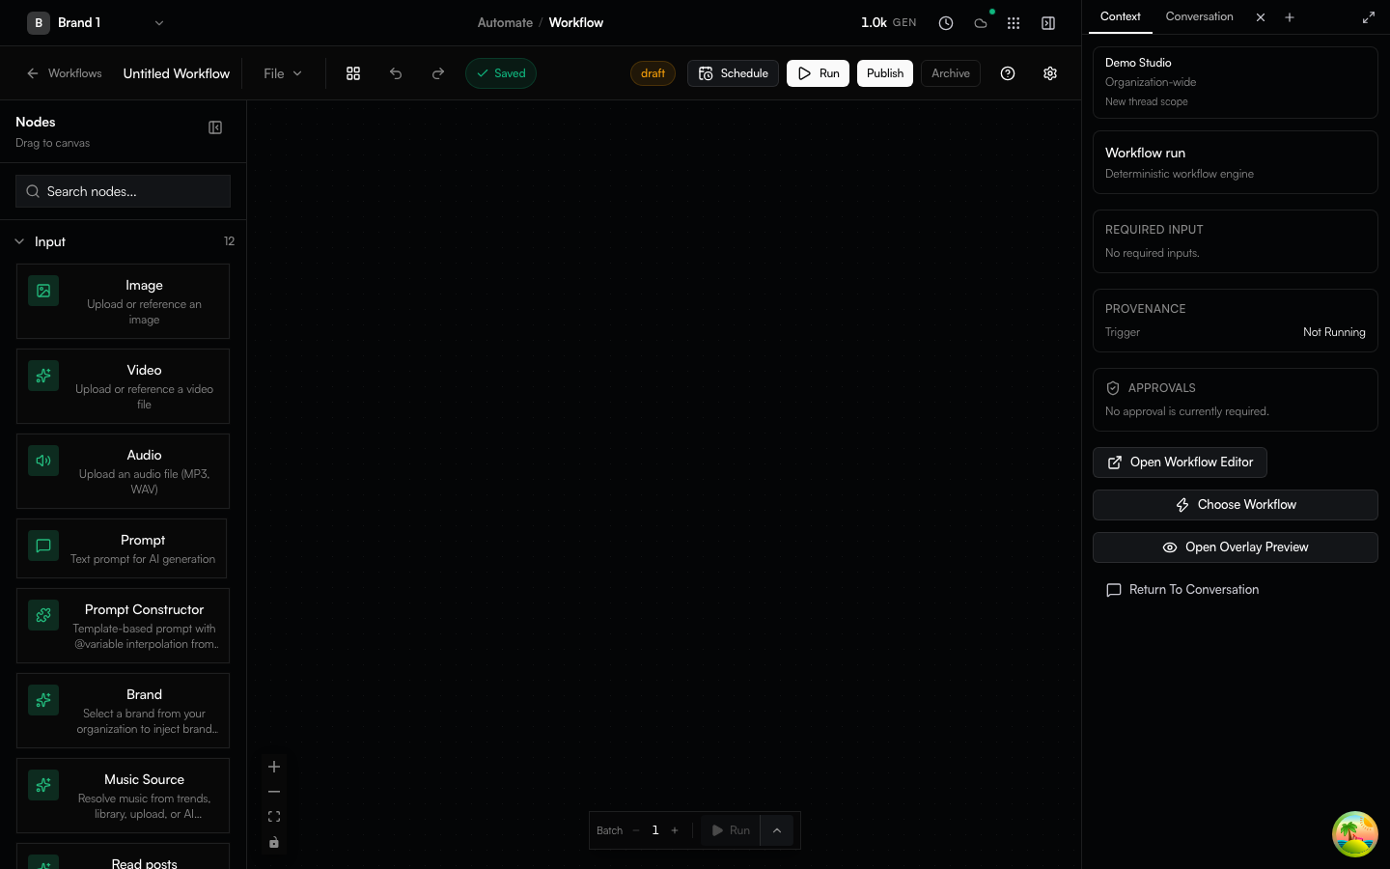Run the workflow from the toolbar

click(x=818, y=73)
